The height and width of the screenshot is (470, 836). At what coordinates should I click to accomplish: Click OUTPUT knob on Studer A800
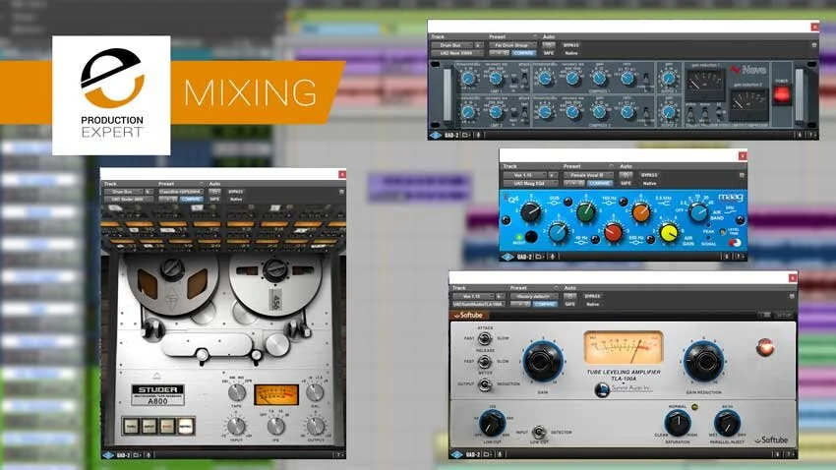315,426
